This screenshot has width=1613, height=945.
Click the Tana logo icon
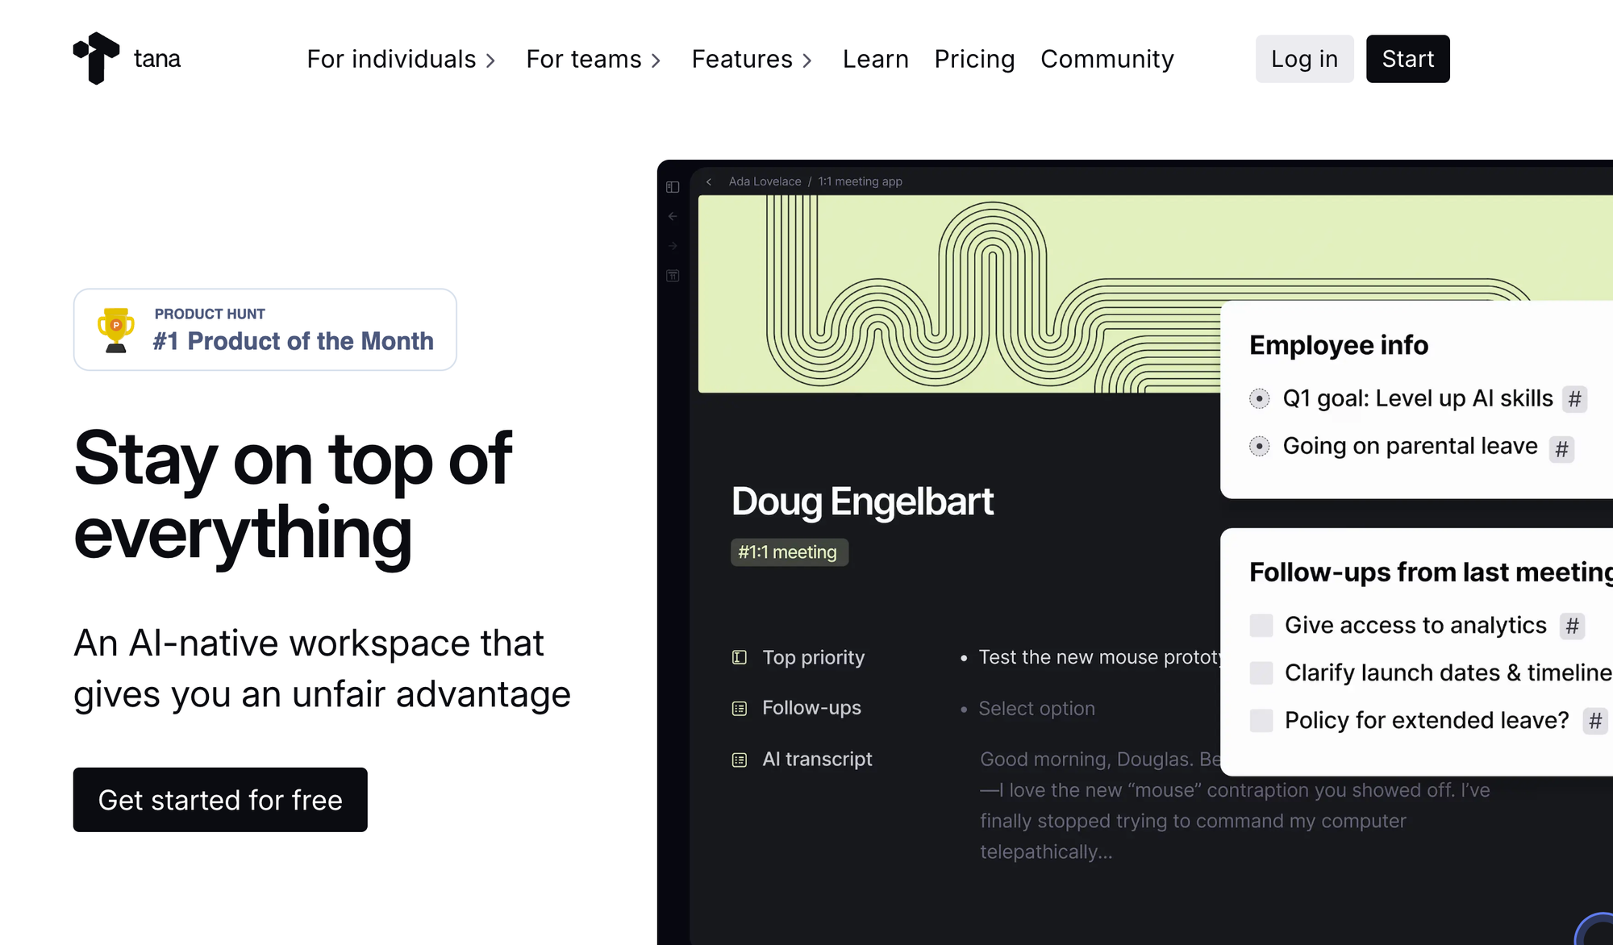point(96,58)
